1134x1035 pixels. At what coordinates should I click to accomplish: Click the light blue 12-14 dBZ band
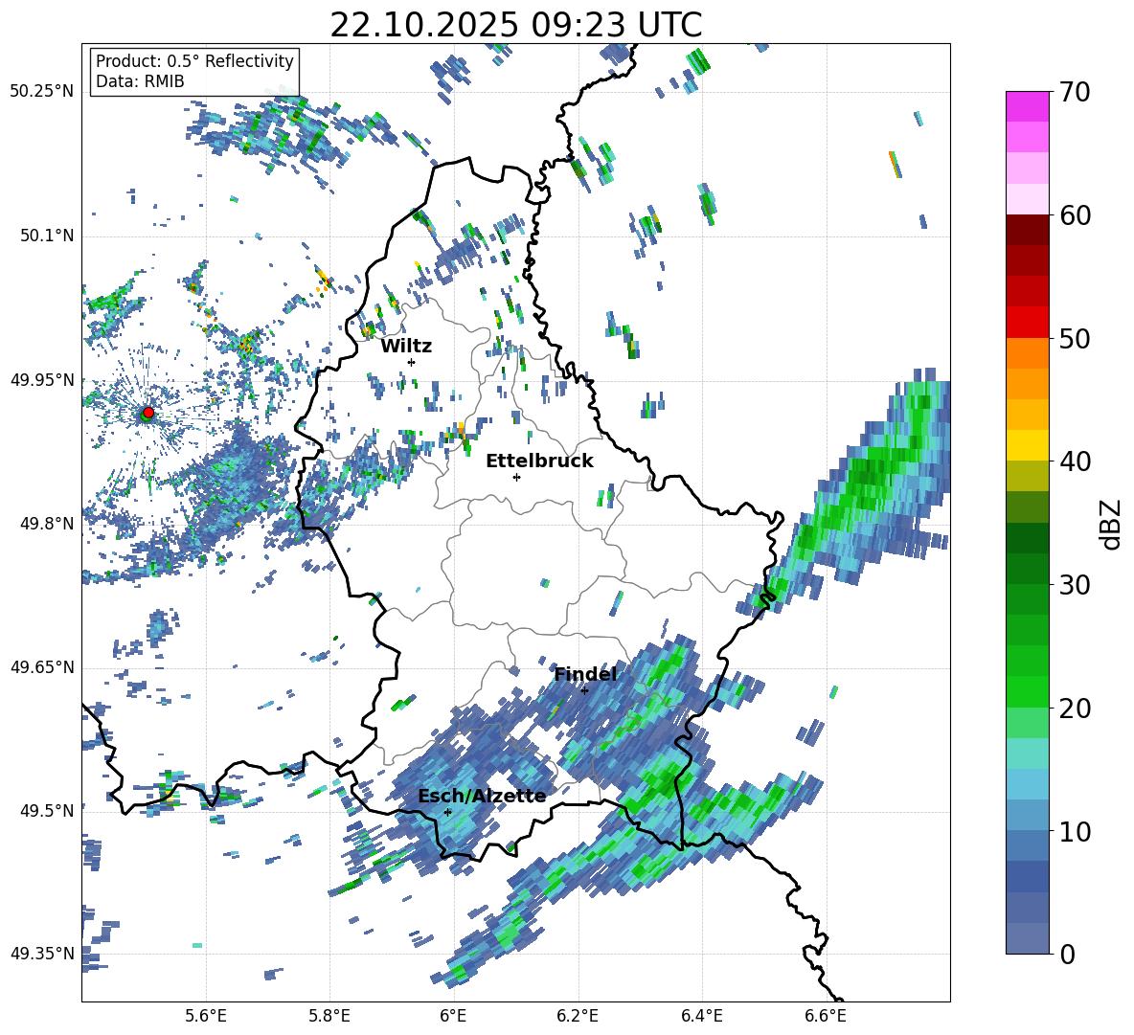(1027, 784)
